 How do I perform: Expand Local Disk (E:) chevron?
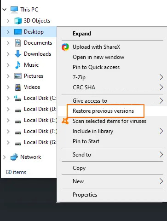8,120
